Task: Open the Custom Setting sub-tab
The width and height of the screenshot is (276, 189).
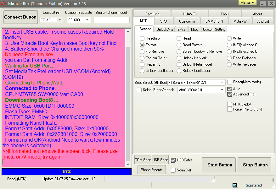Action: 214,29
